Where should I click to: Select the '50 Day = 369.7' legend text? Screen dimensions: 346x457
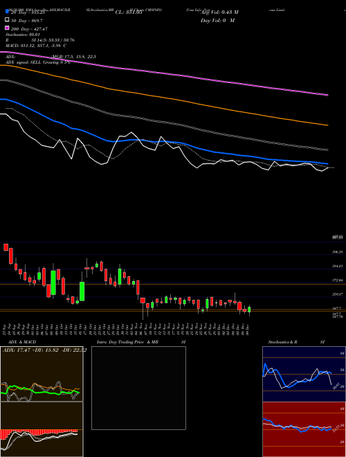tap(27, 20)
